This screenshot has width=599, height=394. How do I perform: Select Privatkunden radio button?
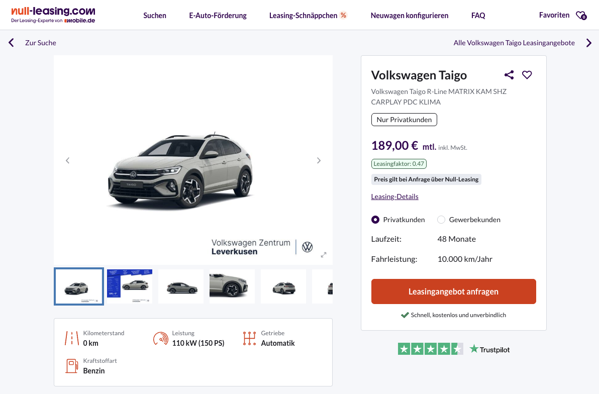pos(375,220)
